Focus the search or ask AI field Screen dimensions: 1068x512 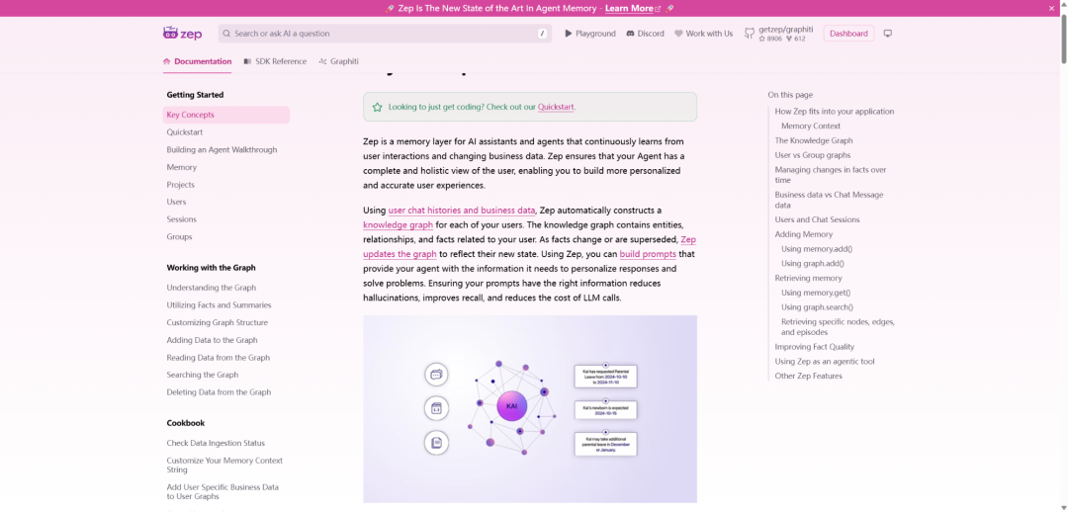coord(384,34)
